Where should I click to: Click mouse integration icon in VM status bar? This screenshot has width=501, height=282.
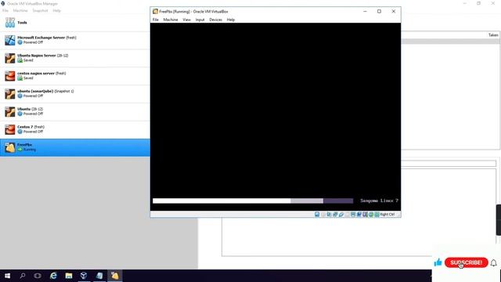(x=371, y=214)
